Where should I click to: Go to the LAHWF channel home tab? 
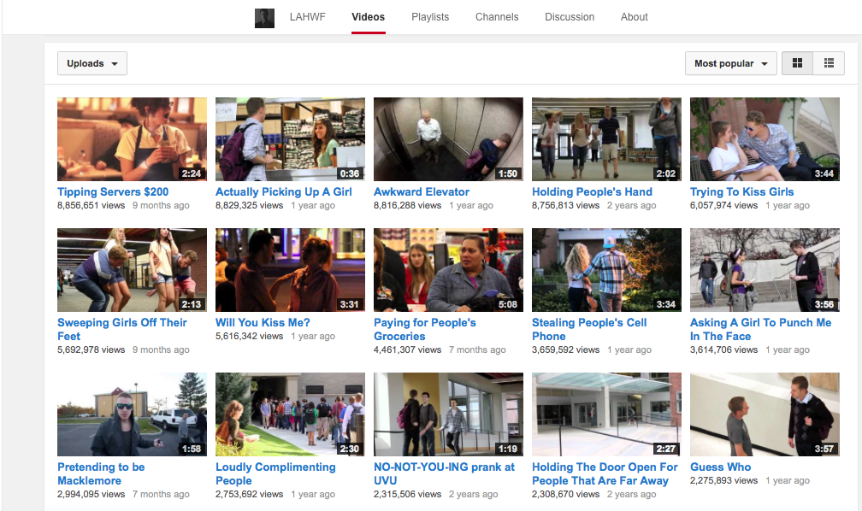tap(307, 17)
